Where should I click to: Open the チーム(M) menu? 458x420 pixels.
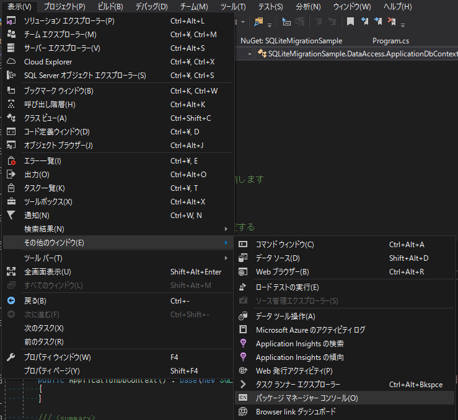click(x=194, y=6)
